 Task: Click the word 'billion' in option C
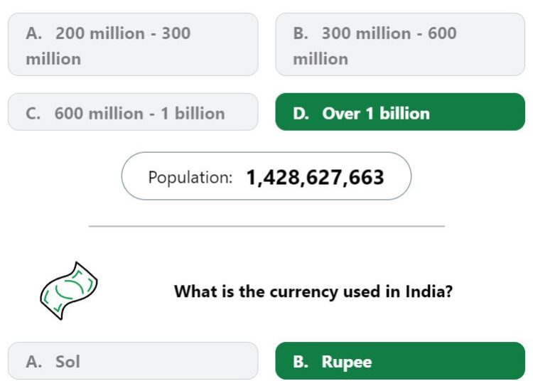pos(200,113)
